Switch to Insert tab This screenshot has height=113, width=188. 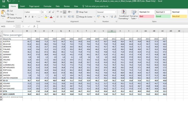pyautogui.click(x=22, y=6)
